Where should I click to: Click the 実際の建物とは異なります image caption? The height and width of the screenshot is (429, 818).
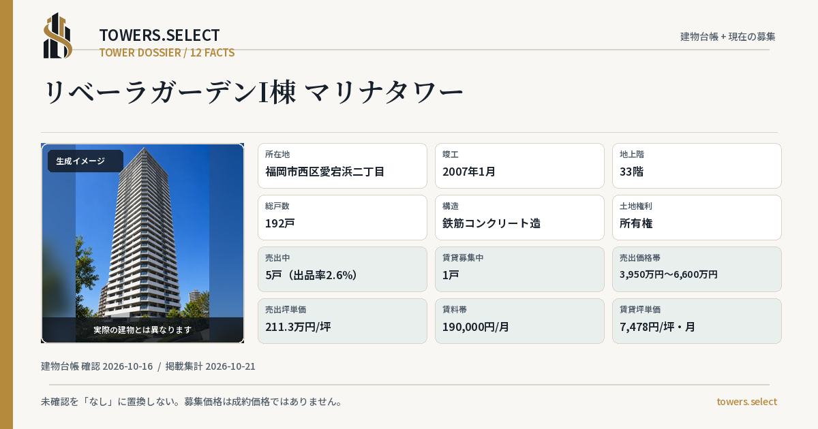tap(142, 330)
